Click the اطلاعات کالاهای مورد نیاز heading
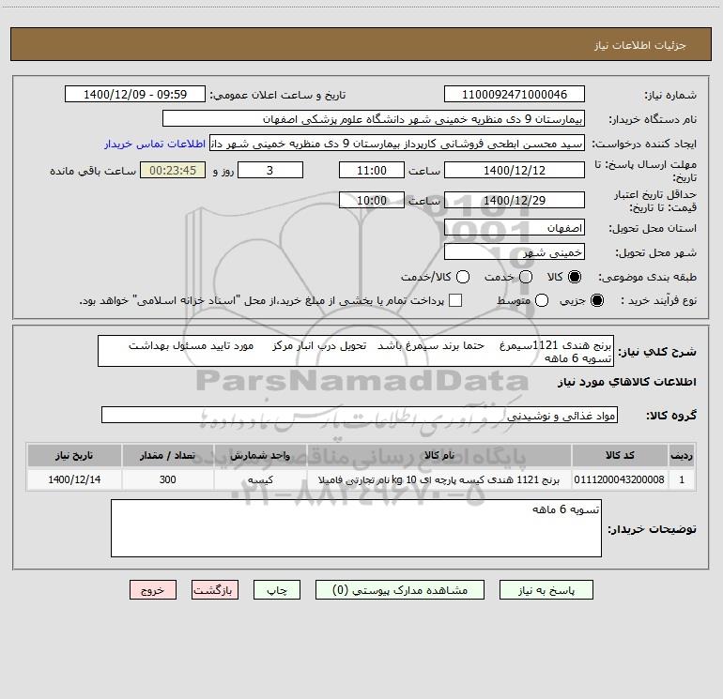 coord(626,382)
